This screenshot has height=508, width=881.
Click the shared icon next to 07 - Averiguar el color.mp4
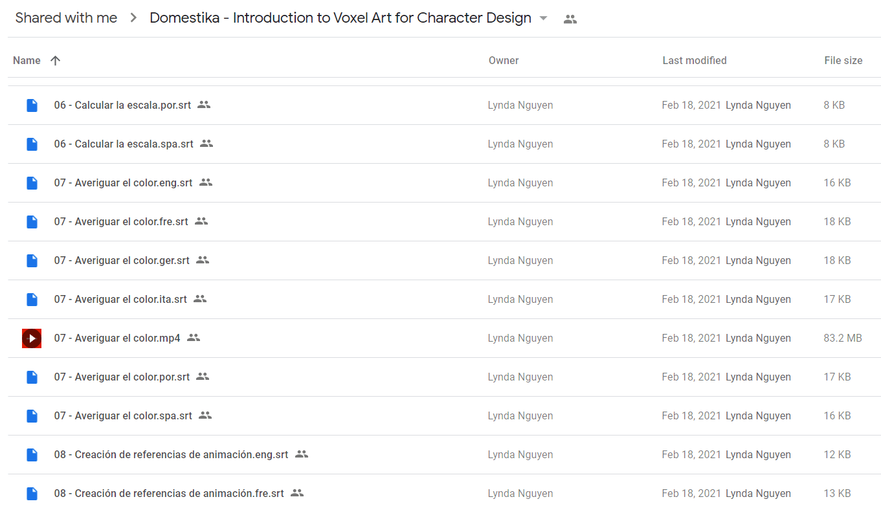pos(194,338)
